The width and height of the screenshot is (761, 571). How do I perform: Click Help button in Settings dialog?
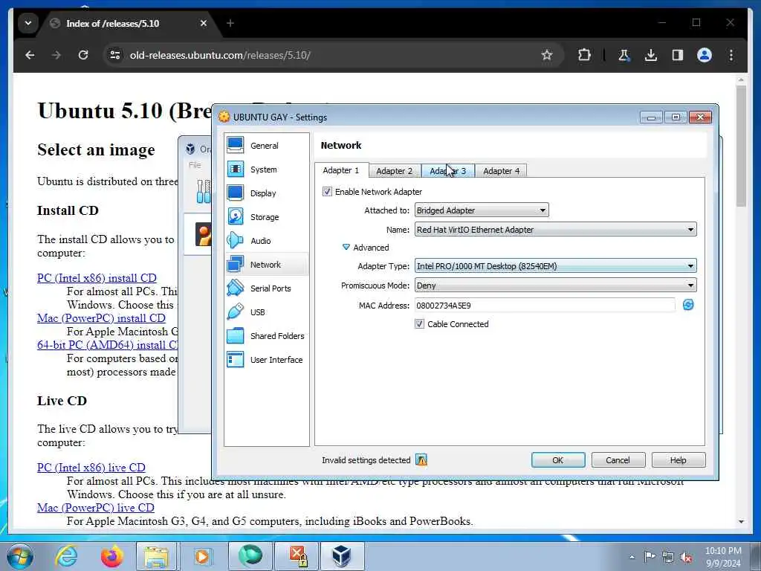678,459
